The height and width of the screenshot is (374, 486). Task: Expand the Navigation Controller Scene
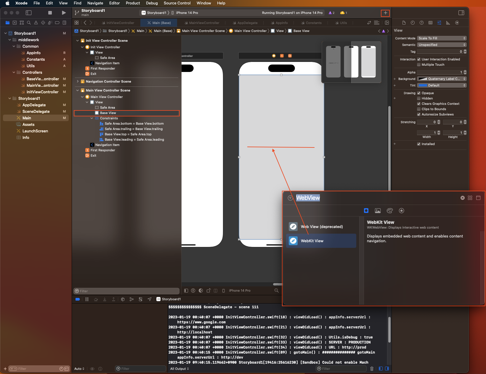coord(78,81)
